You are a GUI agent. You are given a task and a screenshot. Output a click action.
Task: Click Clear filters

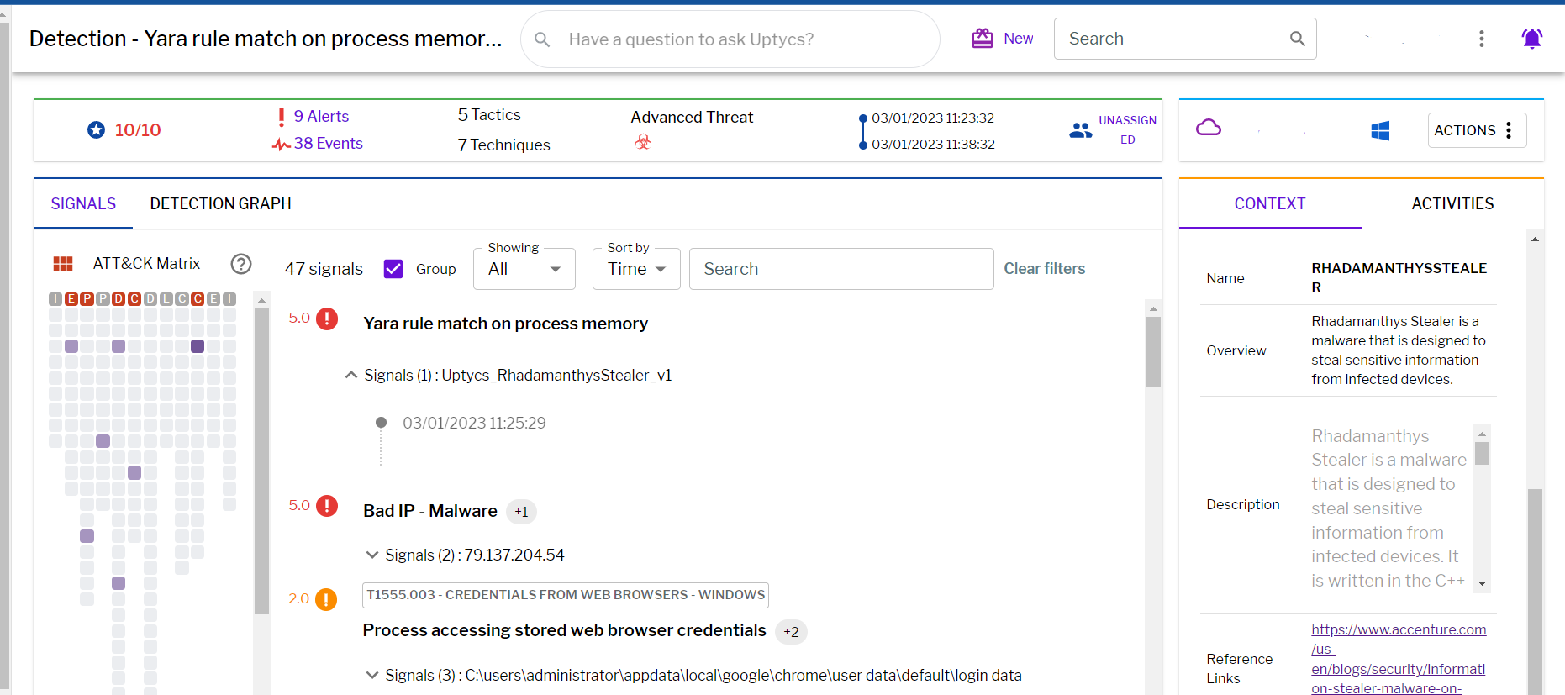(1045, 269)
